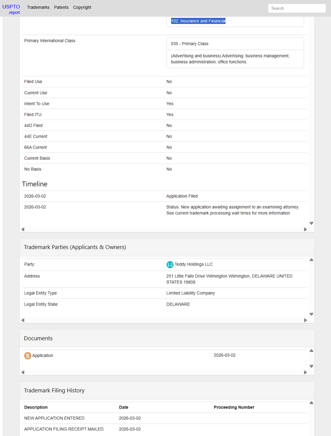Click up arrow in Trademark Parties panel
The image size is (331, 436).
[x=311, y=260]
